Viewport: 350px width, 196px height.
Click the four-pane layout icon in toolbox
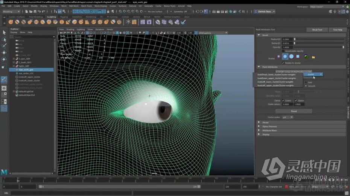4,95
